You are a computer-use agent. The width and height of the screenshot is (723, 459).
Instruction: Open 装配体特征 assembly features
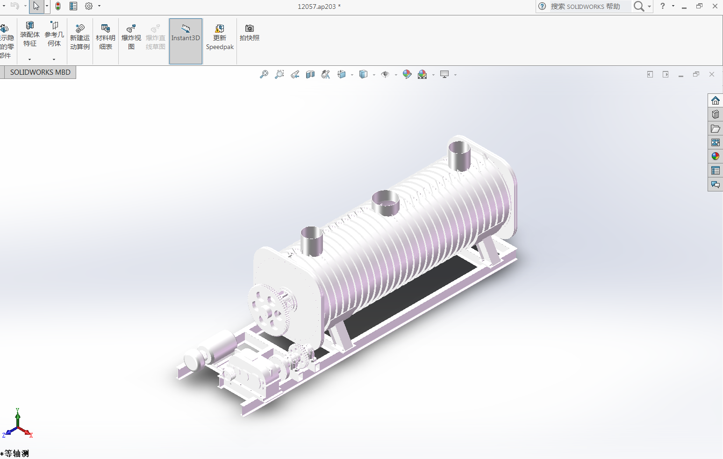click(x=30, y=34)
